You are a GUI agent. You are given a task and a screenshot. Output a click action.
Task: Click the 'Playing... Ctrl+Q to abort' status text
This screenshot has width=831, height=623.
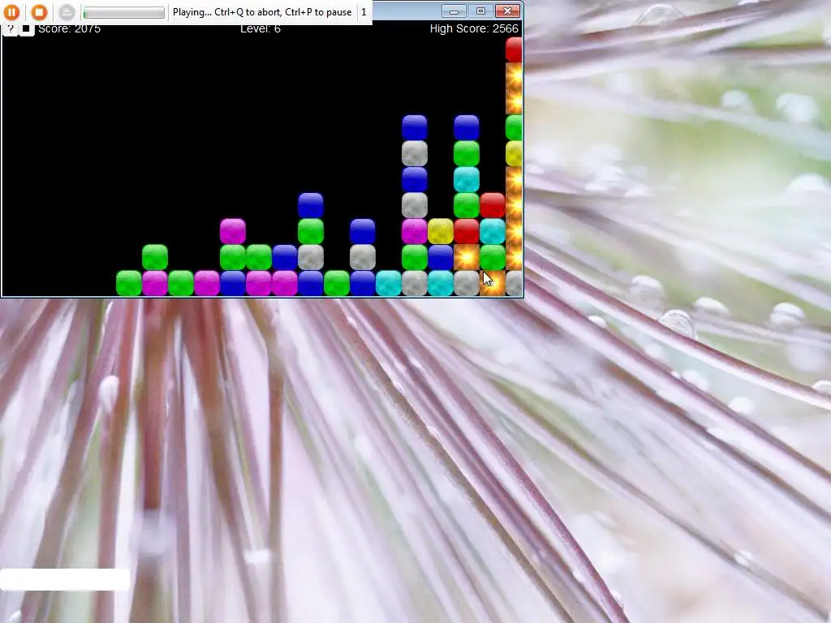pos(262,11)
